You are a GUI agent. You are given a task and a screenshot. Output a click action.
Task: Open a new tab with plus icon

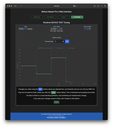[101, 6]
